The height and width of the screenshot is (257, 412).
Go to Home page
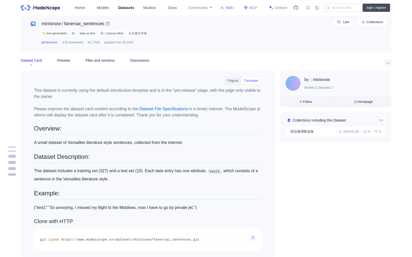(x=80, y=8)
